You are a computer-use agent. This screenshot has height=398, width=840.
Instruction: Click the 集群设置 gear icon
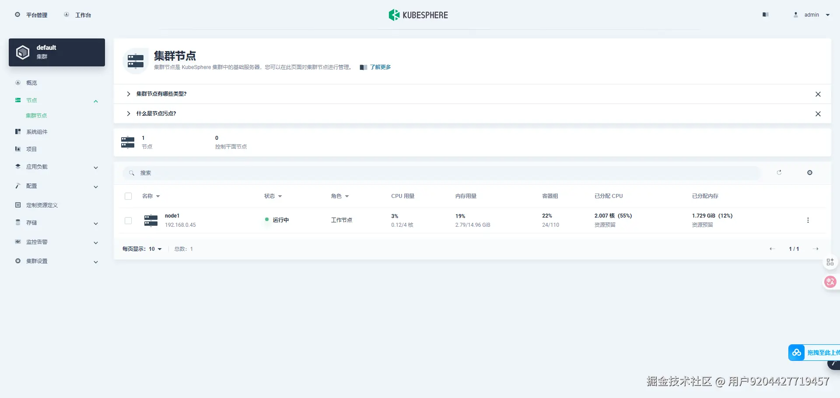(18, 261)
